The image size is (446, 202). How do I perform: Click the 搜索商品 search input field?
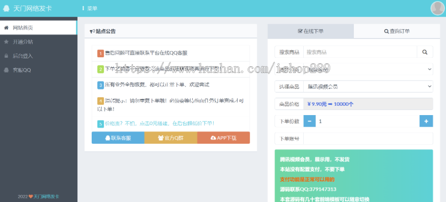tap(359, 52)
